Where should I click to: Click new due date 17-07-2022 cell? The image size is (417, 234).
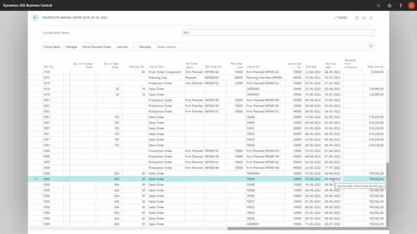tap(332, 168)
